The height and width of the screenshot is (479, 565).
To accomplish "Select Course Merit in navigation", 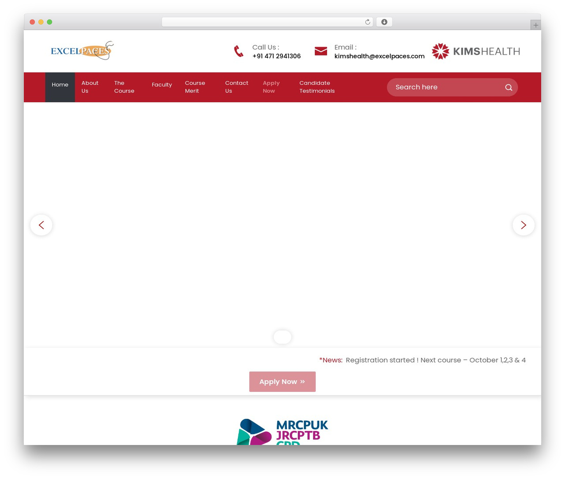I will pos(195,87).
